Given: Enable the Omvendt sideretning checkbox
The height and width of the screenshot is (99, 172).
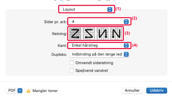Looking at the screenshot, I should point(72,63).
